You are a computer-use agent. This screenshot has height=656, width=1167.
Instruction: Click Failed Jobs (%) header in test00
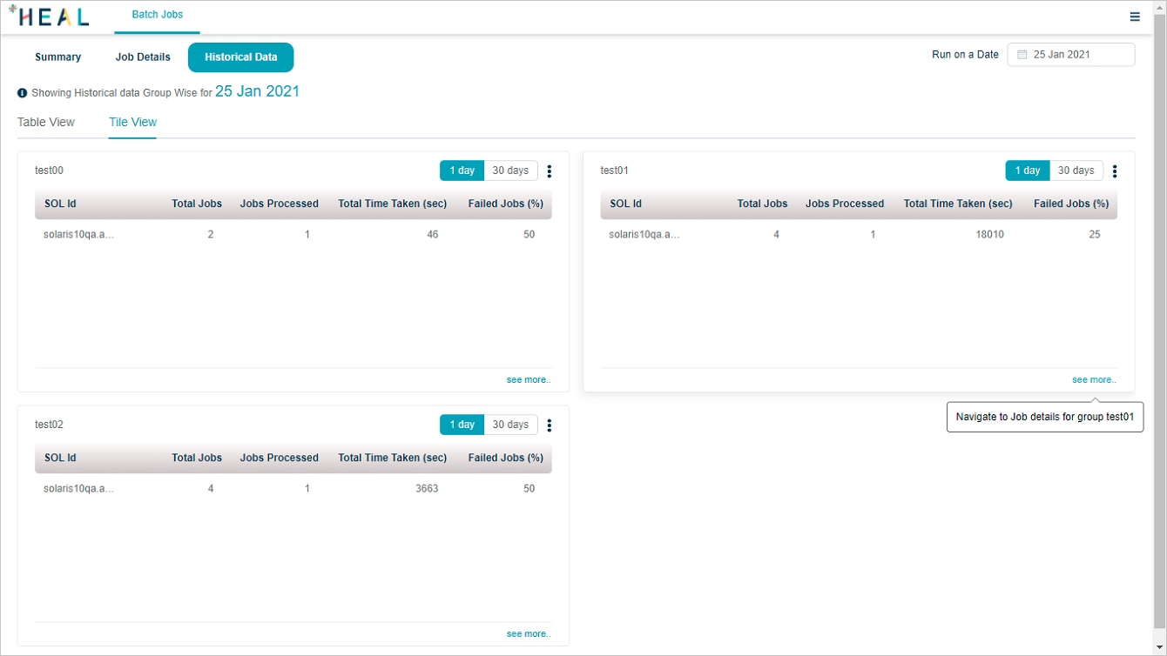click(x=506, y=204)
